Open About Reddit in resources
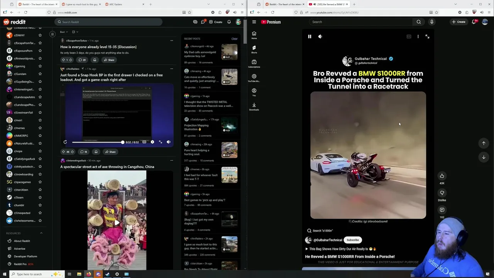The width and height of the screenshot is (494, 278). coord(22,241)
